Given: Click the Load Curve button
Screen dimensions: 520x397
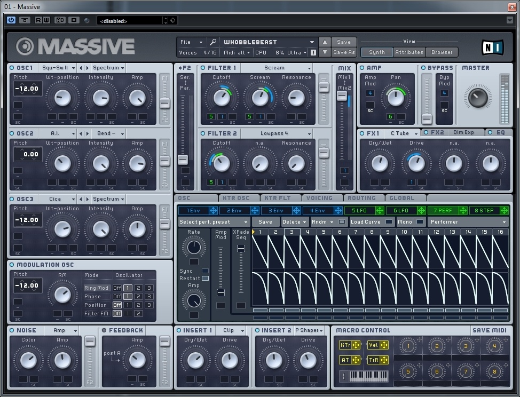Looking at the screenshot, I should 371,222.
